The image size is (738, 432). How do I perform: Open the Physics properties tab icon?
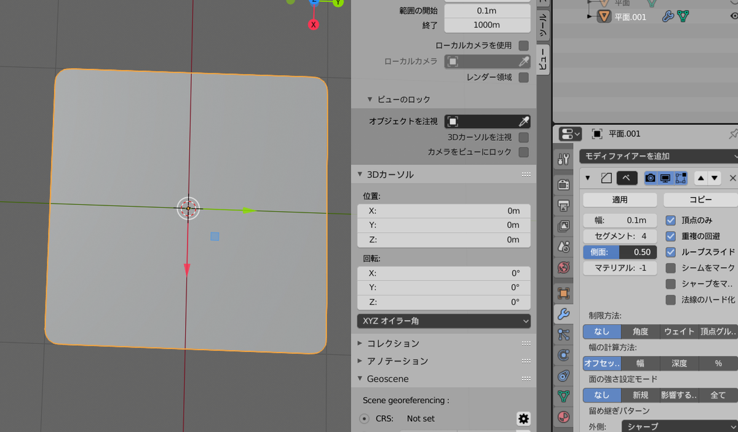563,355
